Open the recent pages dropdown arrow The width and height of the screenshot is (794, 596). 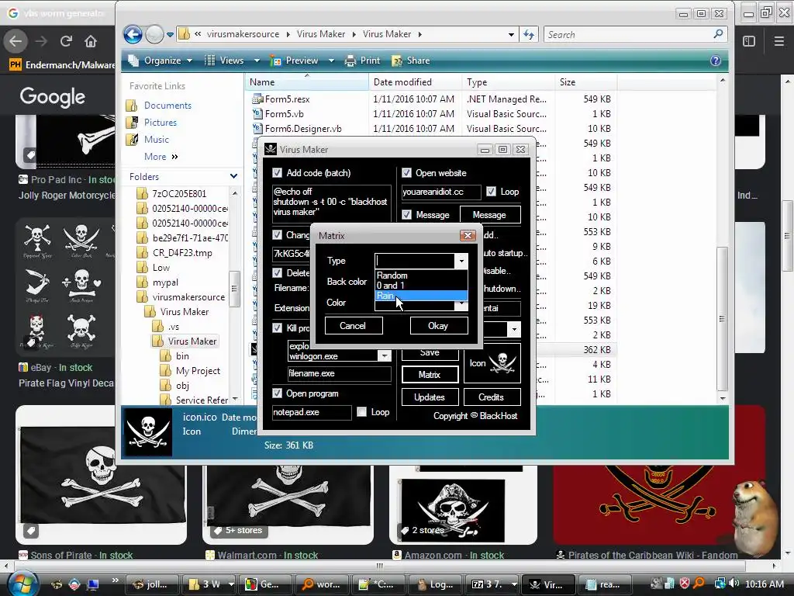tap(170, 35)
